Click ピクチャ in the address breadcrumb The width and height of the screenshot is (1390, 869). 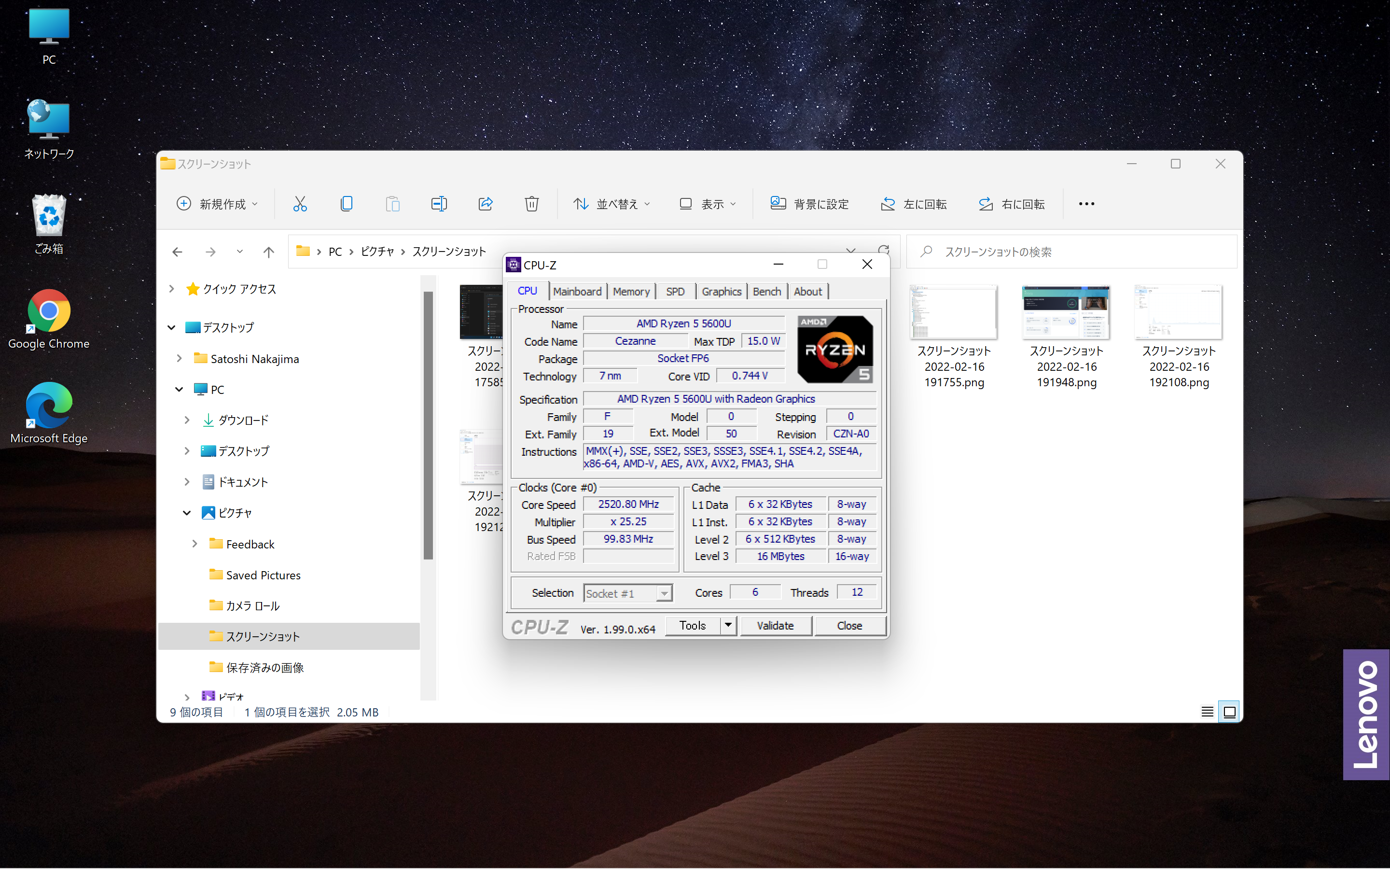click(377, 251)
